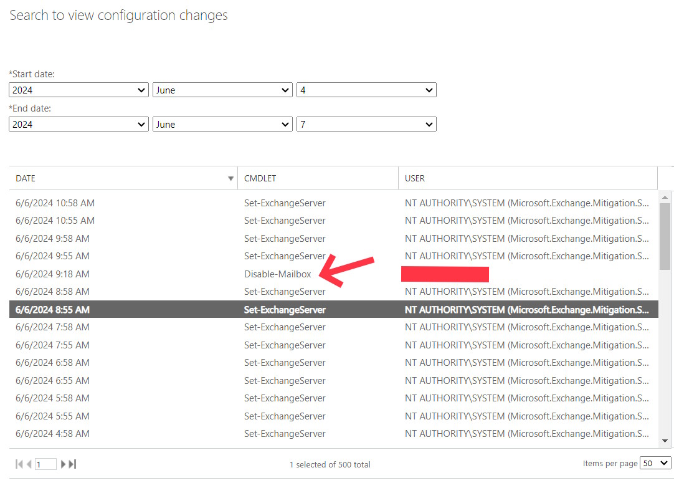674x493 pixels.
Task: Open the Start date day dropdown
Action: point(366,90)
